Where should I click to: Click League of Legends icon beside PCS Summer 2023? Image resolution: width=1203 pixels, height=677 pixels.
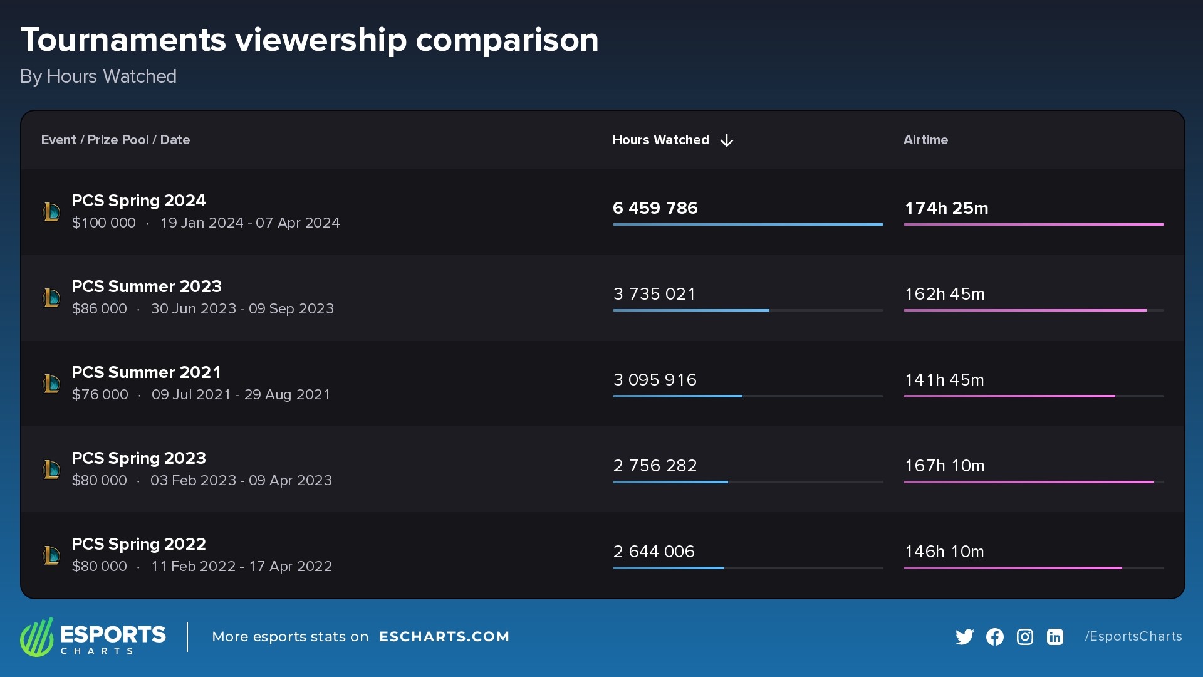click(51, 298)
